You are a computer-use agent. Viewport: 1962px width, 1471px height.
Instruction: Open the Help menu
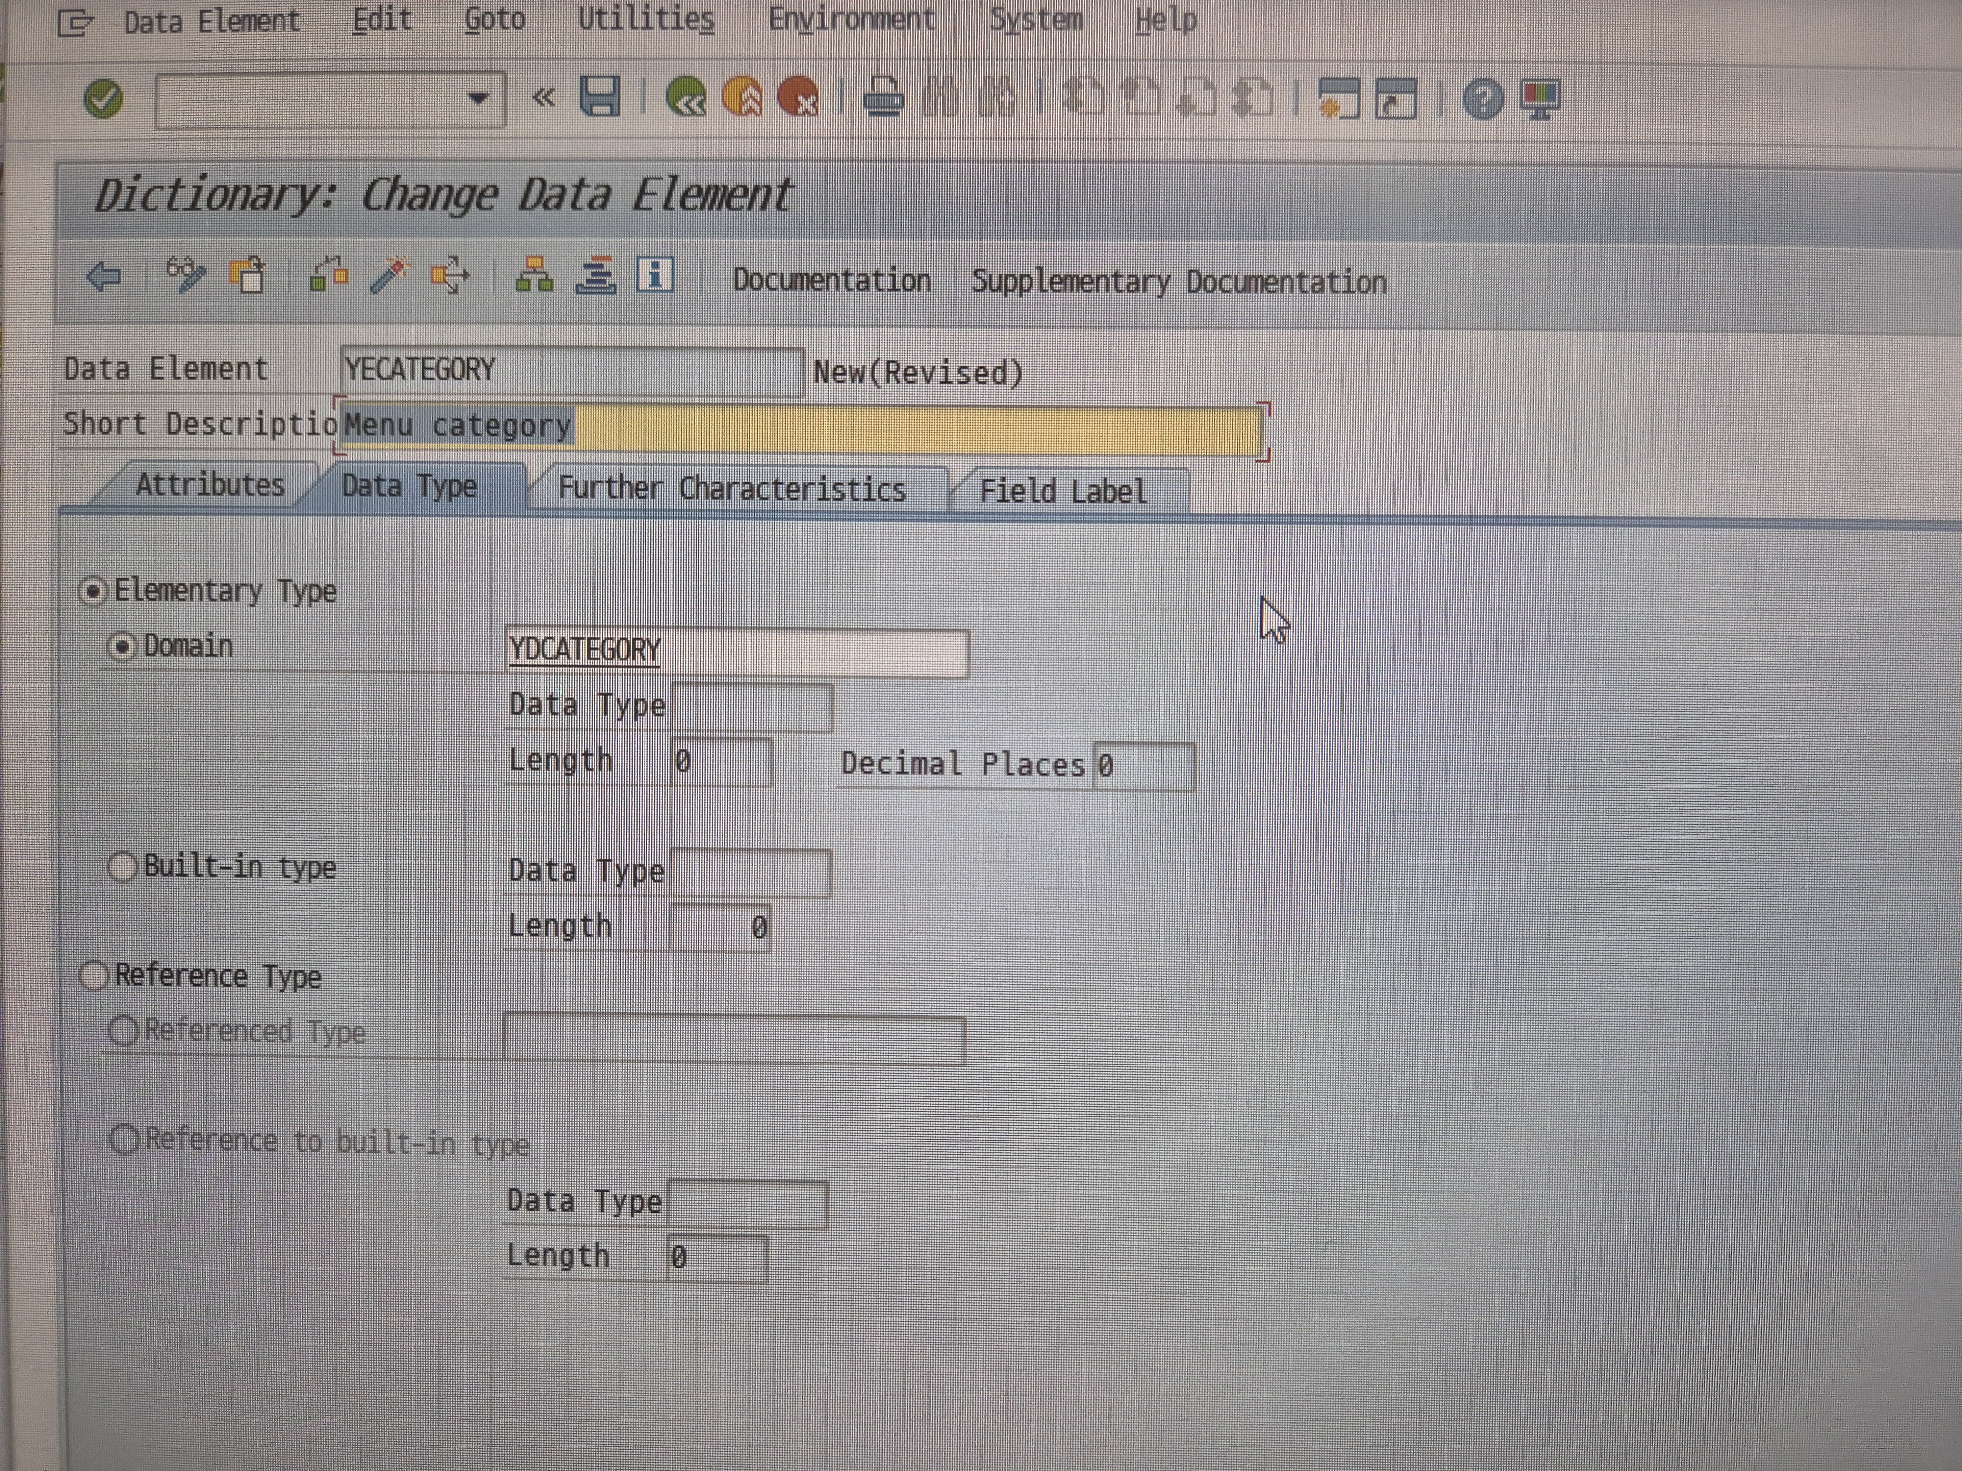(1165, 20)
